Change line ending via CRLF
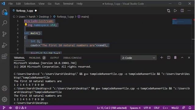The image size is (195, 110). point(157,108)
